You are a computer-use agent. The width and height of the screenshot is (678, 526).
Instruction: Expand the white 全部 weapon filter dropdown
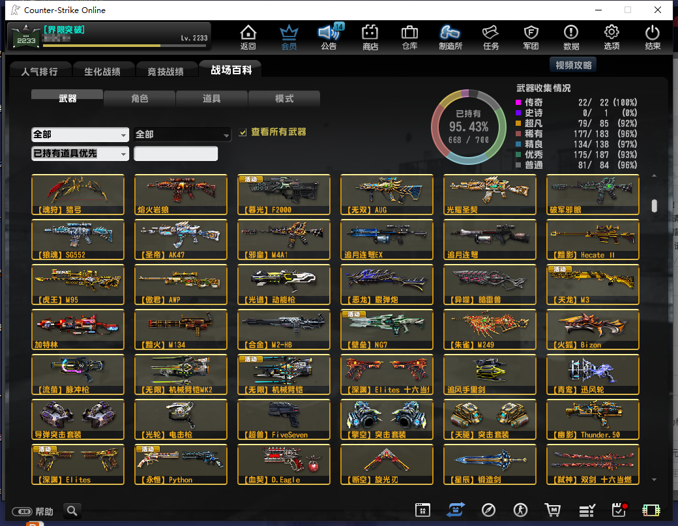click(x=80, y=135)
